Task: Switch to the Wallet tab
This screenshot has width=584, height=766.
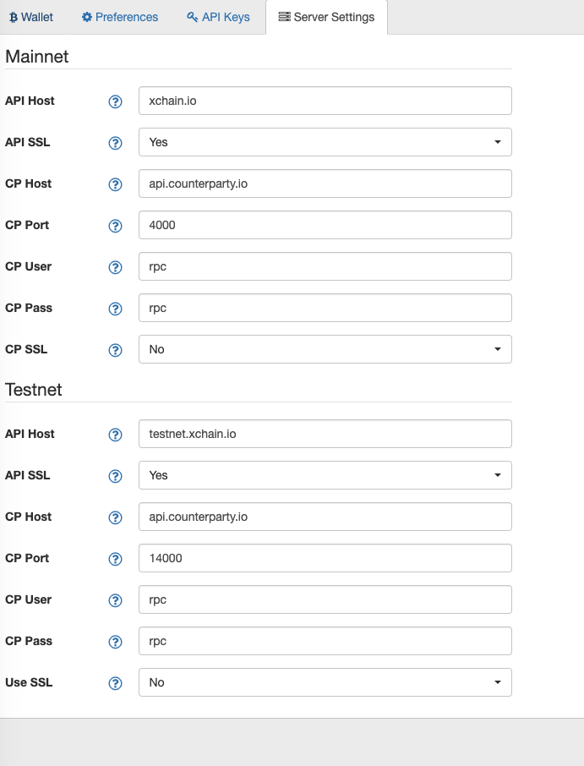Action: [31, 17]
